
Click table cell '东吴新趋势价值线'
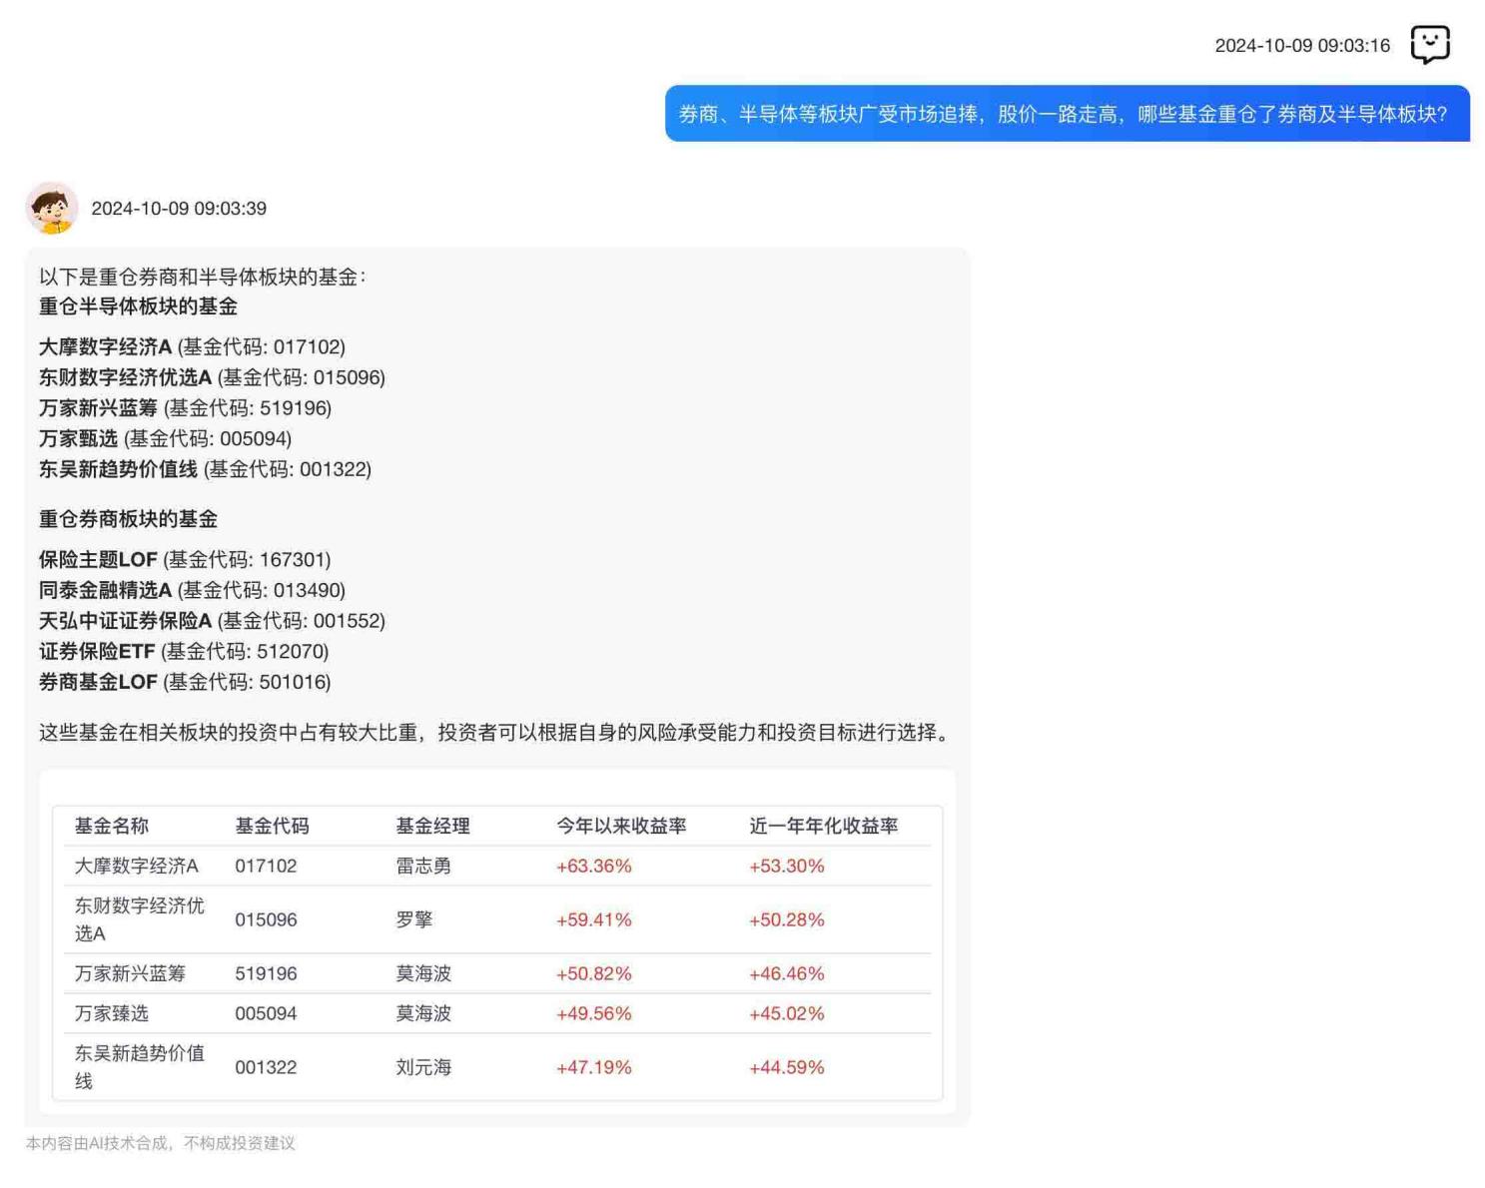pos(140,1067)
